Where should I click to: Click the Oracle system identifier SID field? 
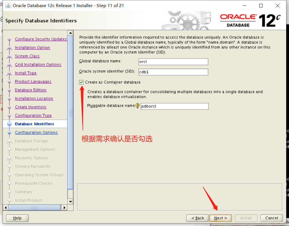click(173, 72)
